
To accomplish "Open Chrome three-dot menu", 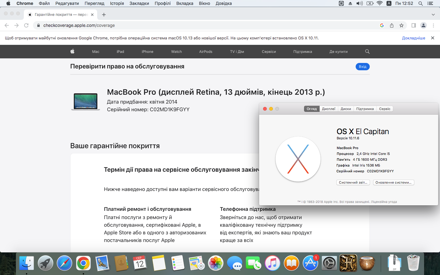I will pos(433,25).
